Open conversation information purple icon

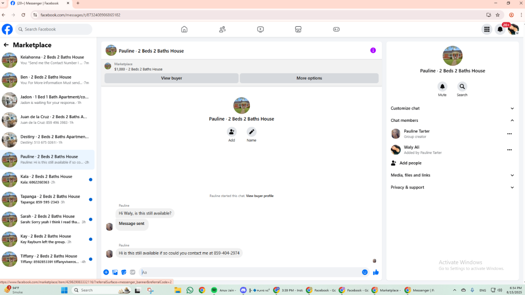[373, 51]
